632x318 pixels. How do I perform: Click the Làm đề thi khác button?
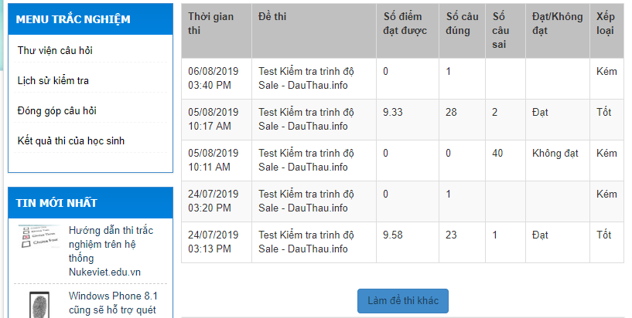(x=402, y=300)
